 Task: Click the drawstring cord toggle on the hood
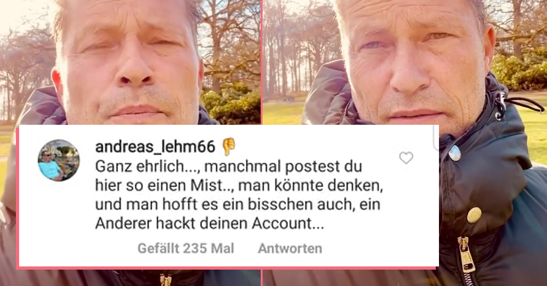click(501, 106)
